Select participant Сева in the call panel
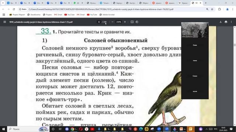 point(195,45)
